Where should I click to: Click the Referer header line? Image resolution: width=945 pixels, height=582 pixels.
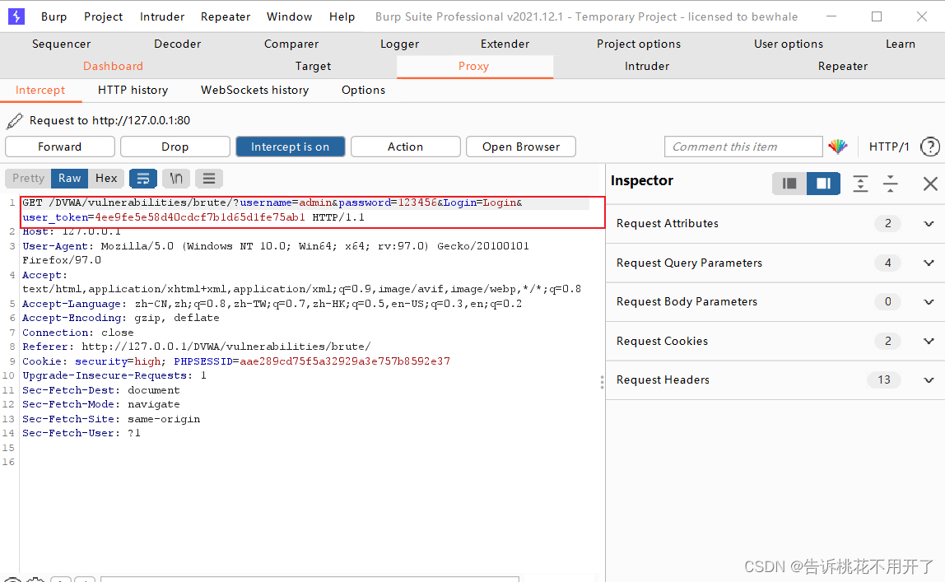(x=197, y=347)
